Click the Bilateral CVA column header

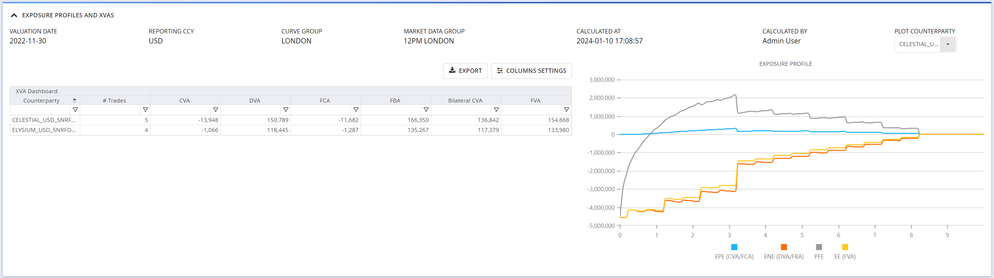tap(465, 101)
